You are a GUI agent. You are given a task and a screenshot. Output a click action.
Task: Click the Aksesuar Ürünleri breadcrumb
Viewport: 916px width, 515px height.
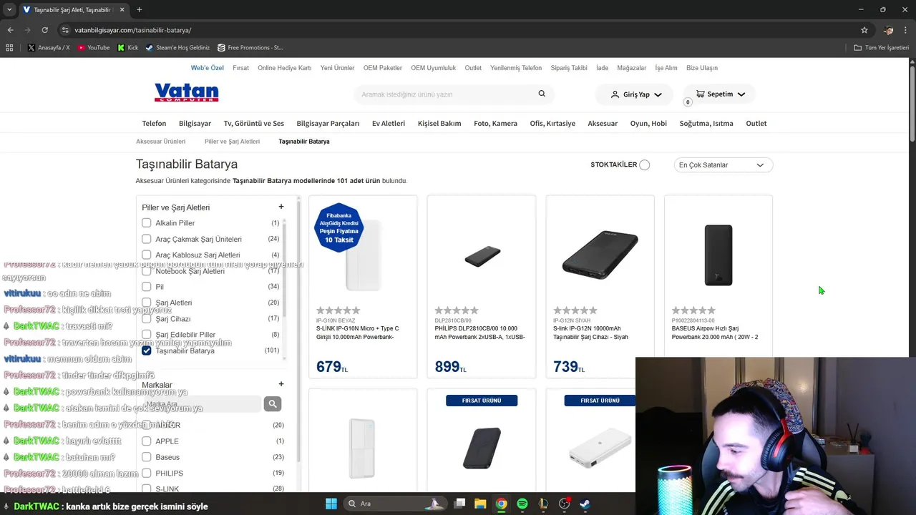pos(161,142)
